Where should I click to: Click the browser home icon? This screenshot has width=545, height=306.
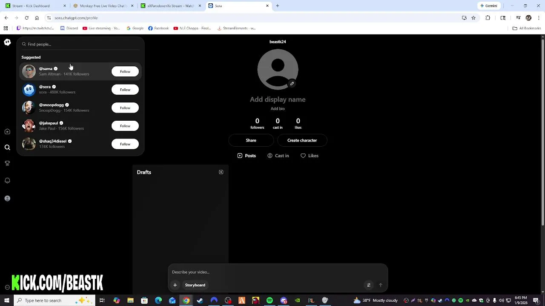click(x=37, y=18)
